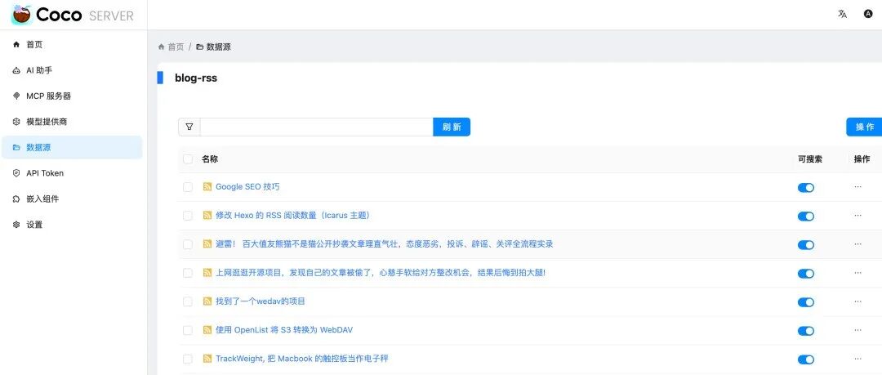Open the TrackWeight Macbook article link
This screenshot has height=375, width=882.
(x=302, y=359)
